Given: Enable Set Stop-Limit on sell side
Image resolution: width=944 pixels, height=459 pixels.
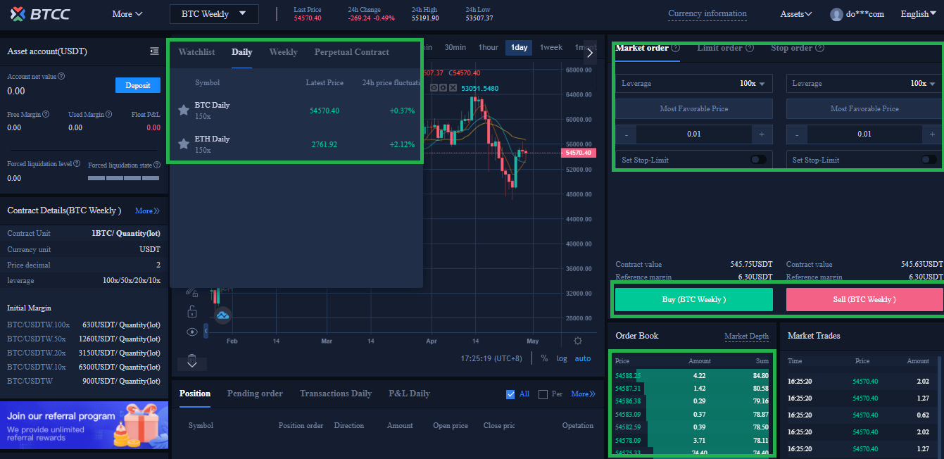Looking at the screenshot, I should pyautogui.click(x=929, y=160).
